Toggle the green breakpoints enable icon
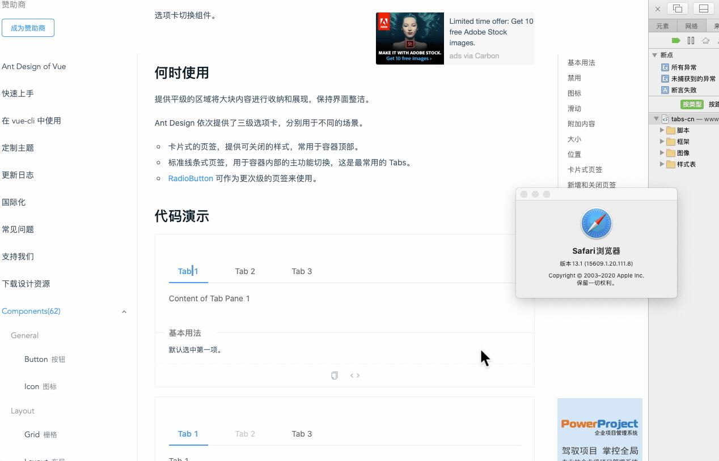The image size is (719, 461). coord(676,41)
